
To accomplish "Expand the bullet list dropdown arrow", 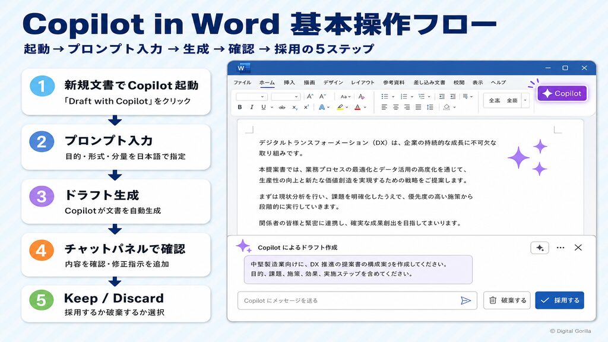I will (393, 97).
